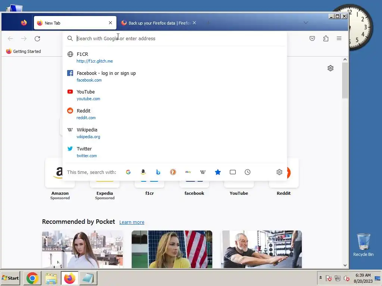Screen dimensions: 382x286
Task: Select Wikipedia suggestion in dropdown
Action: 175,133
